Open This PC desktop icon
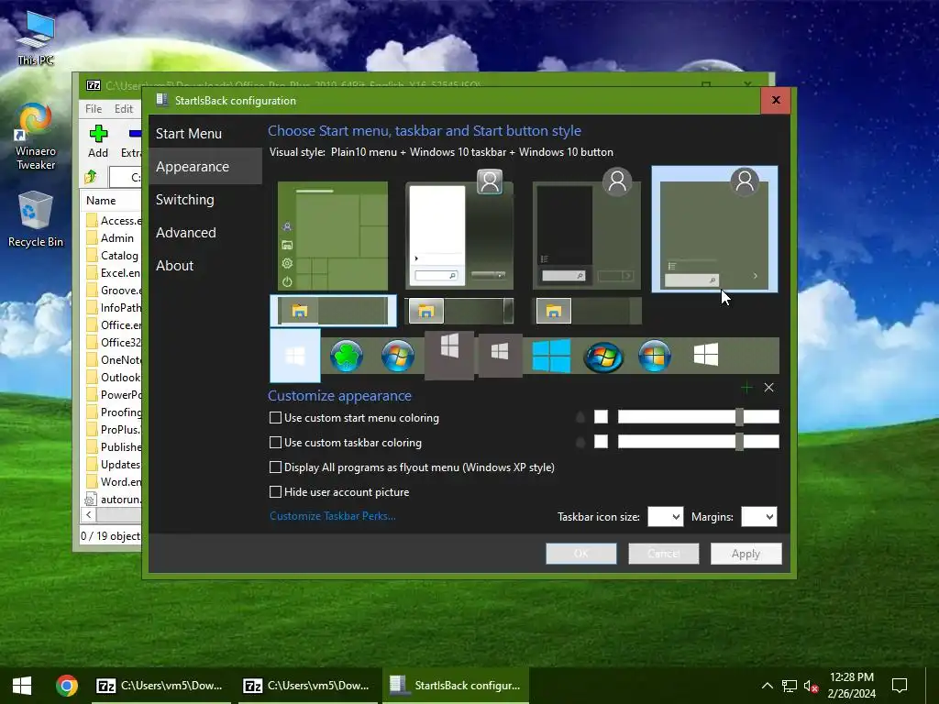The height and width of the screenshot is (704, 939). click(36, 37)
